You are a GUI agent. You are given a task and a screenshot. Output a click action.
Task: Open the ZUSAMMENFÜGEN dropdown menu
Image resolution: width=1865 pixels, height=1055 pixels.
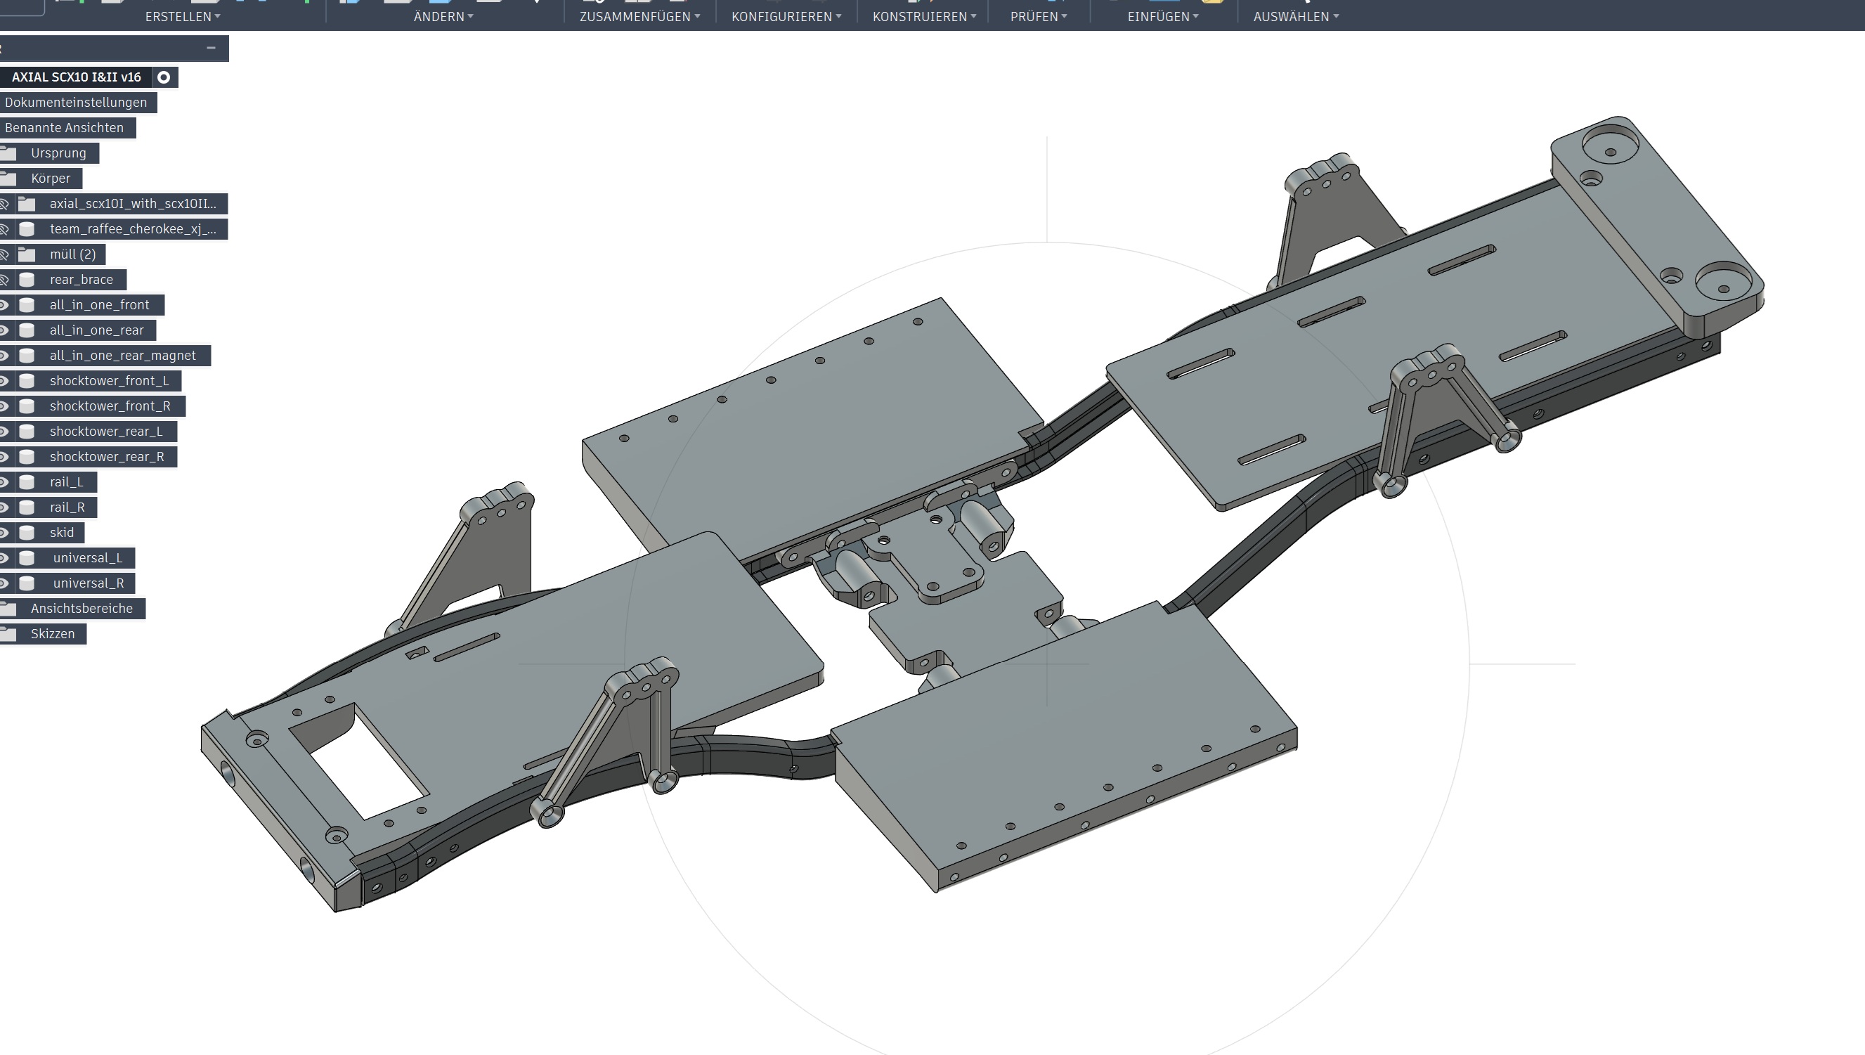pos(639,16)
